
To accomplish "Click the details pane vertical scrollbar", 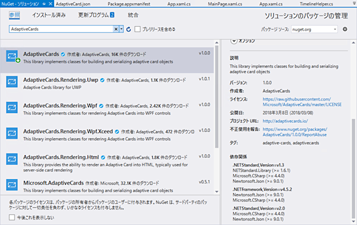I will click(353, 168).
